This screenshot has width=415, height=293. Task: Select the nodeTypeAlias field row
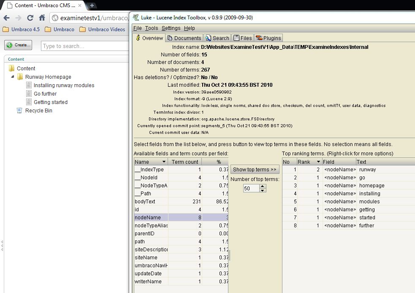tap(181, 225)
